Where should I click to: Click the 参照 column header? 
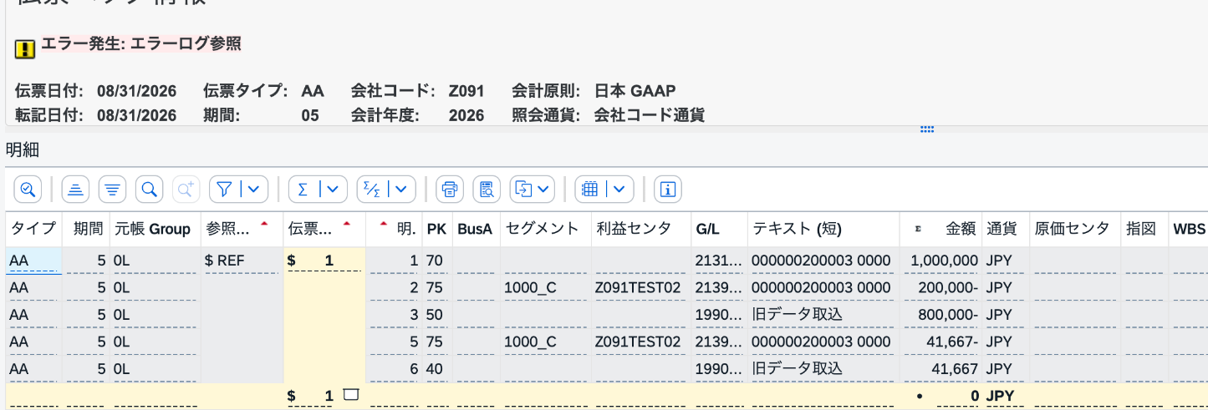[x=240, y=229]
